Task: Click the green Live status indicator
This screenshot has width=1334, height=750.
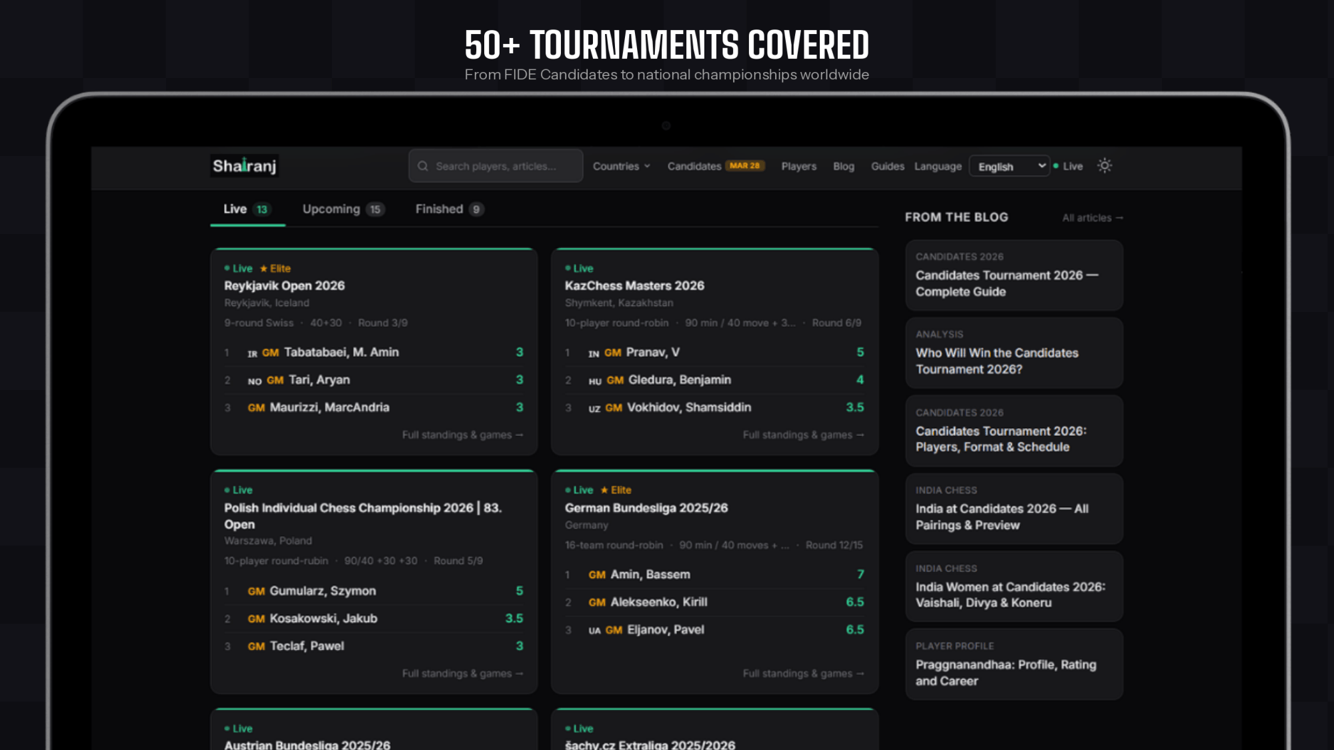Action: pyautogui.click(x=1069, y=166)
